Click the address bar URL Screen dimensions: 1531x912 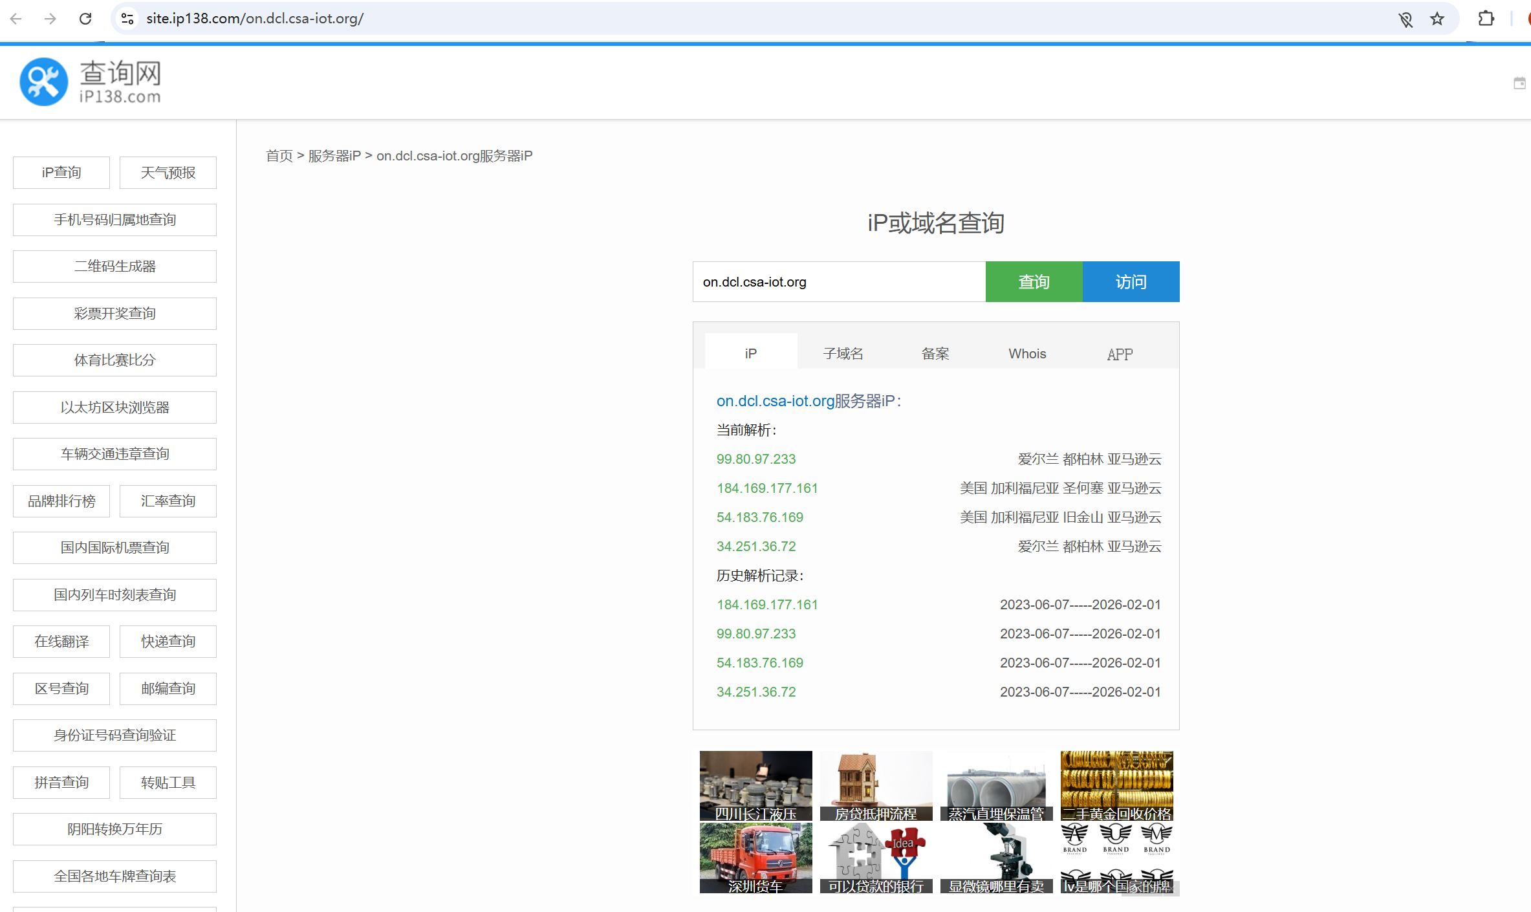[255, 19]
